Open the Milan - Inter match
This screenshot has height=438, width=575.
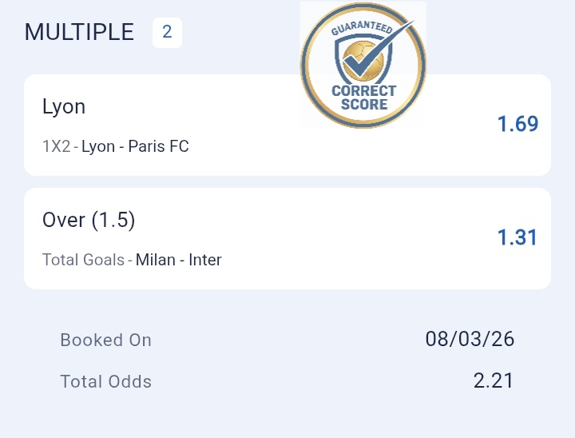(x=179, y=260)
